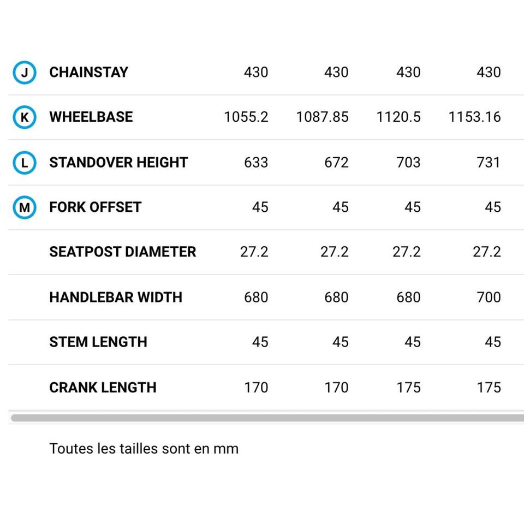Image resolution: width=524 pixels, height=524 pixels.
Task: Click the FORK OFFSET label
Action: pyautogui.click(x=96, y=207)
